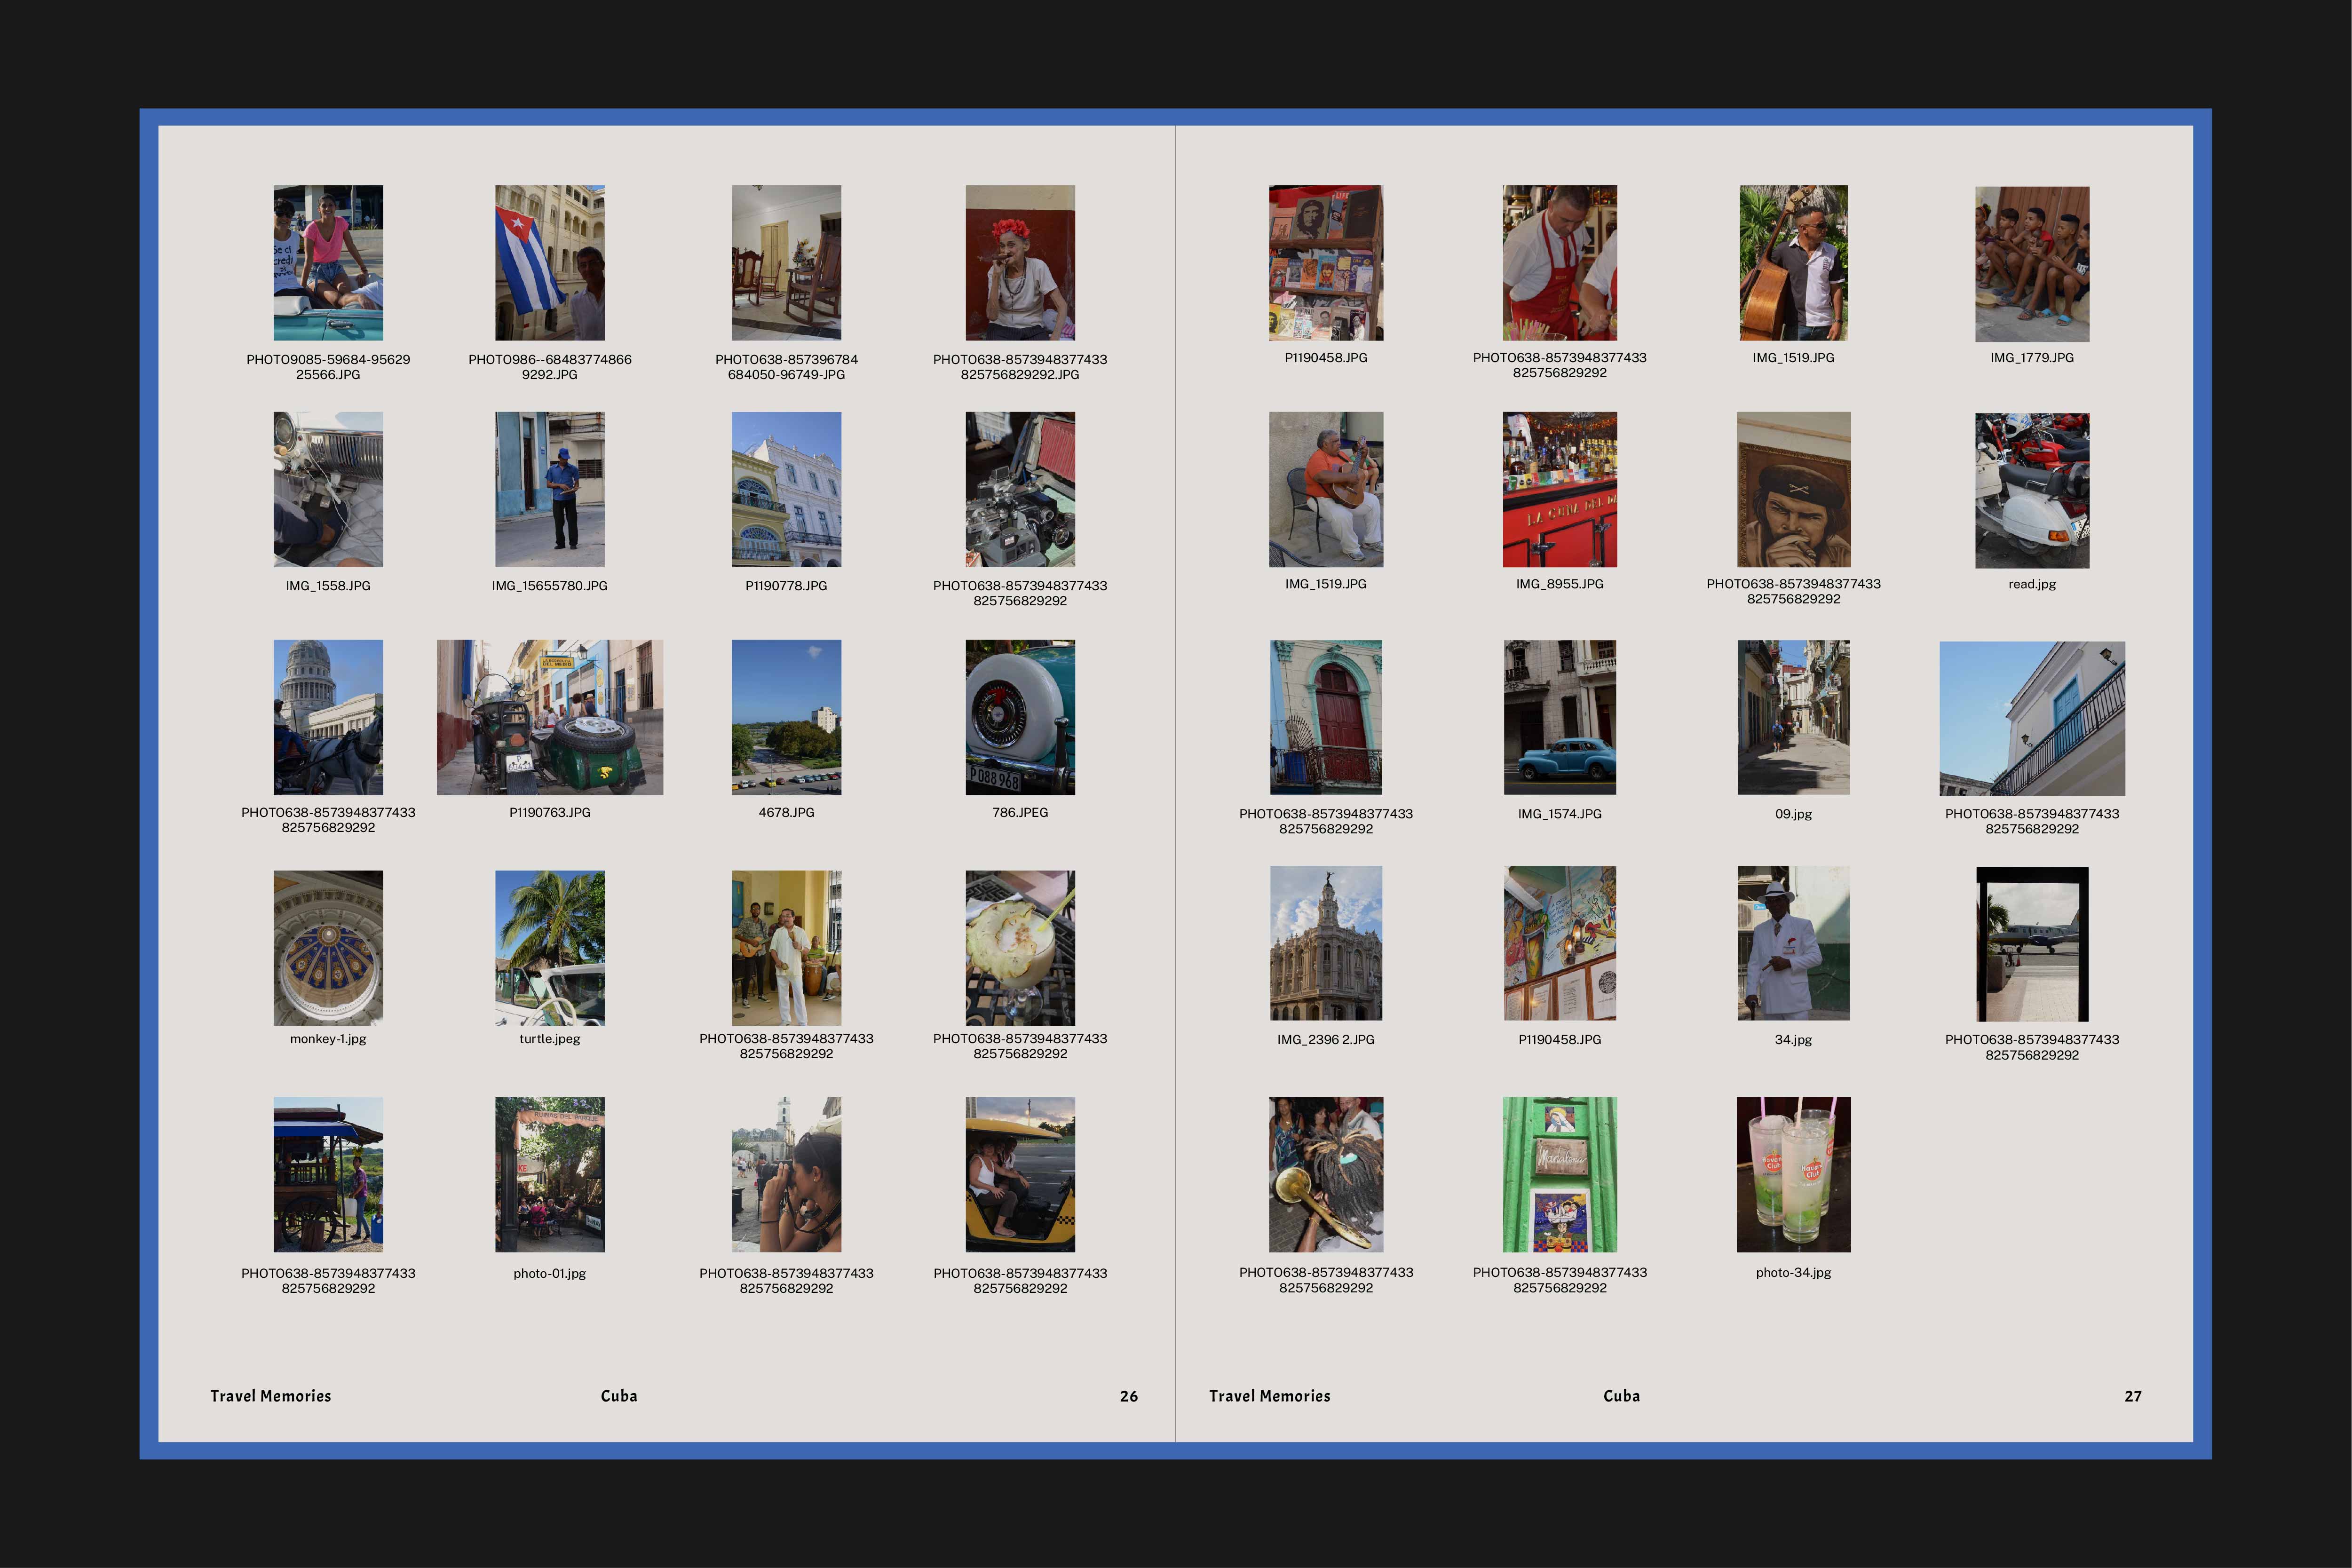The width and height of the screenshot is (2352, 1568).
Task: Select the P1190778.JPG filename label
Action: [x=786, y=586]
